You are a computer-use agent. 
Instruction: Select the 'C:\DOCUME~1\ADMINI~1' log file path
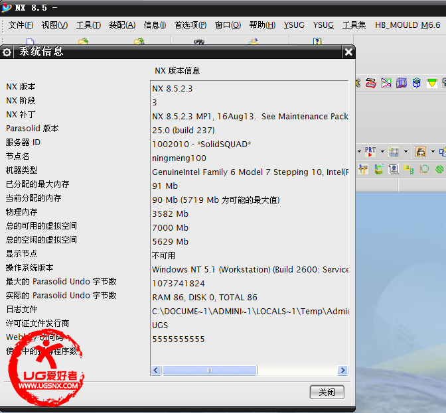coord(250,312)
